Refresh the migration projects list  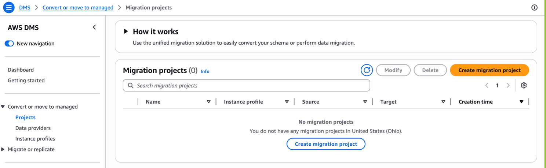367,70
